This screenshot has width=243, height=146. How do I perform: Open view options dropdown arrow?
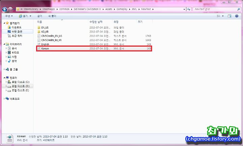click(223, 16)
